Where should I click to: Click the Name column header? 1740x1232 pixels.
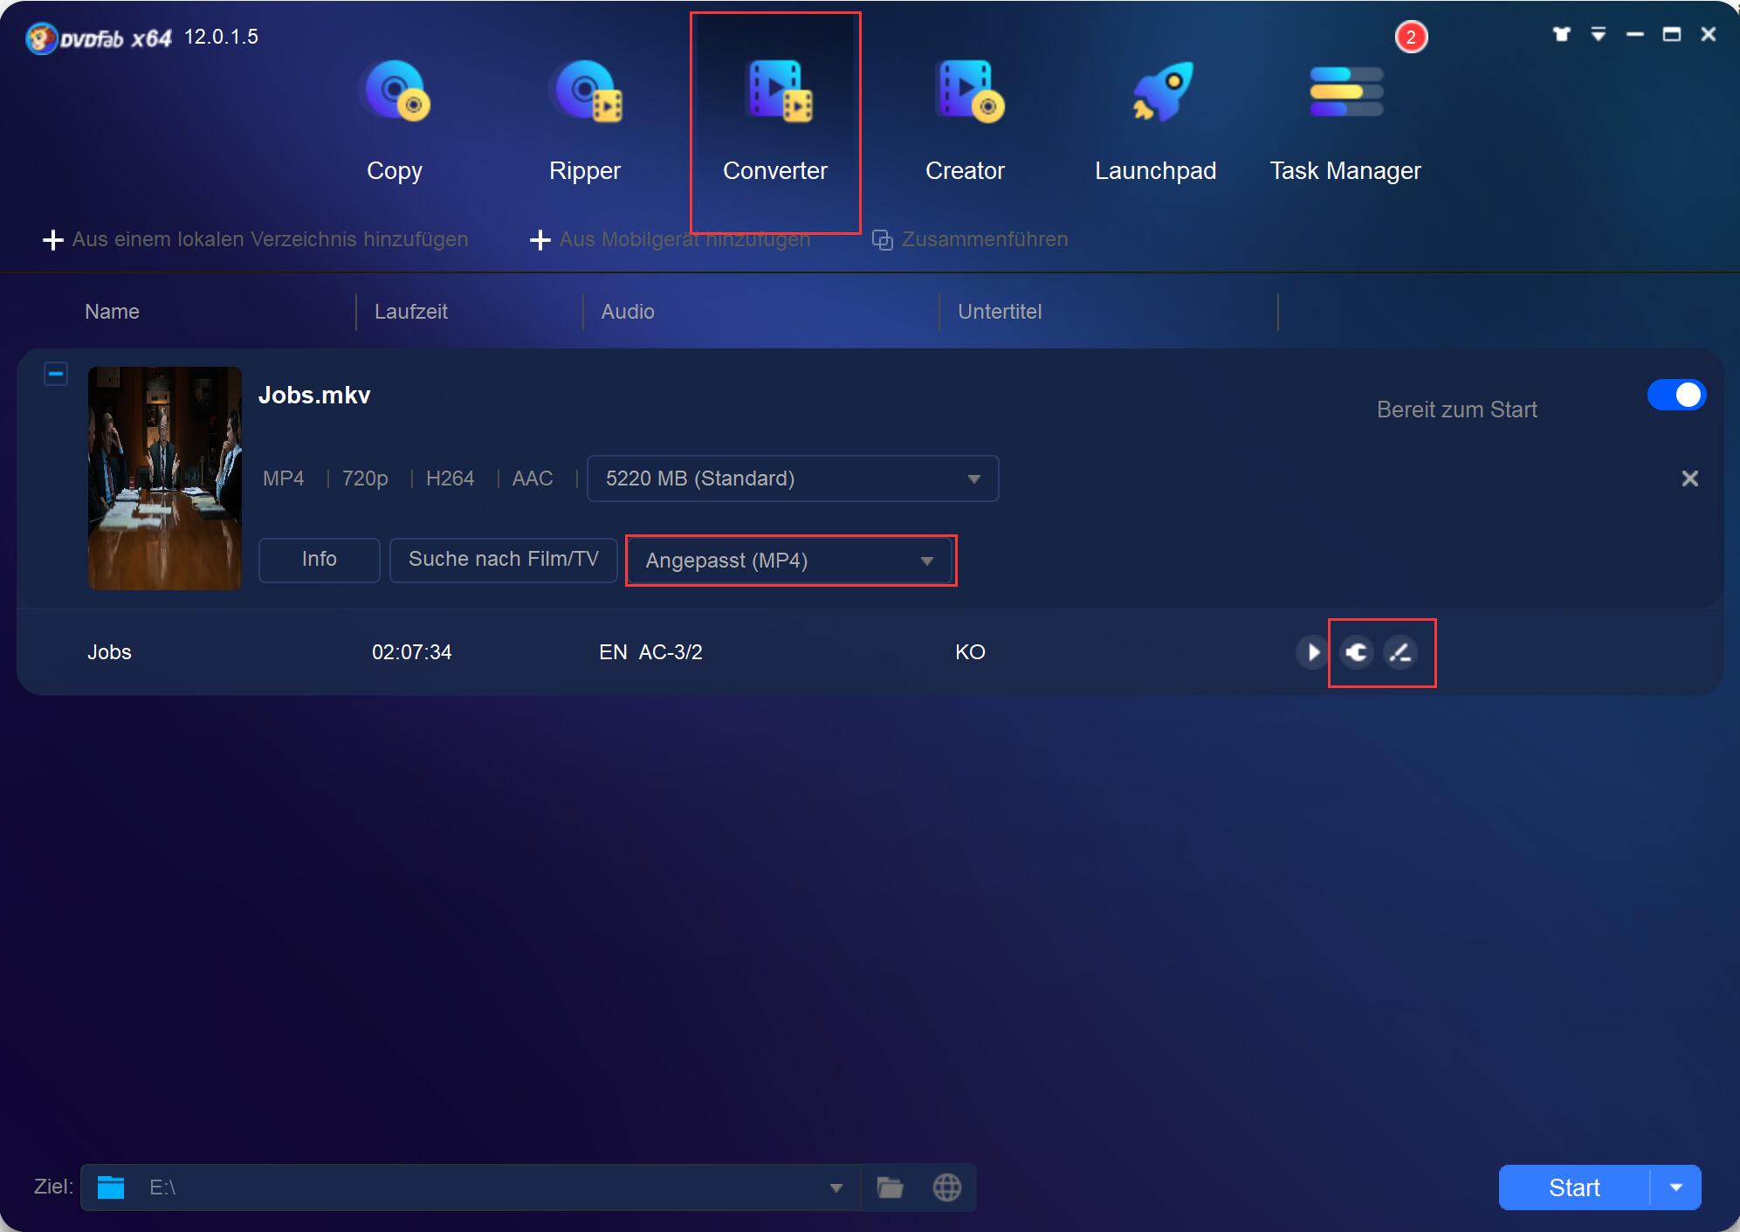pyautogui.click(x=112, y=312)
